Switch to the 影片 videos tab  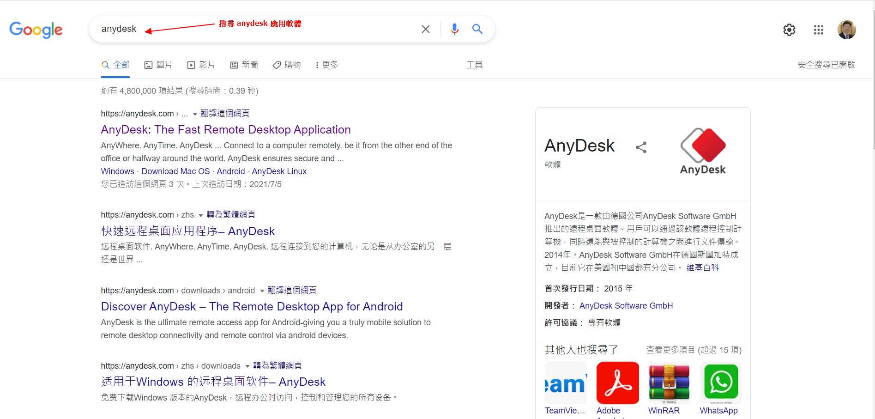click(201, 65)
